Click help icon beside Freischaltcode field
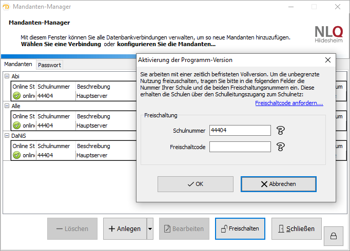 (x=280, y=147)
